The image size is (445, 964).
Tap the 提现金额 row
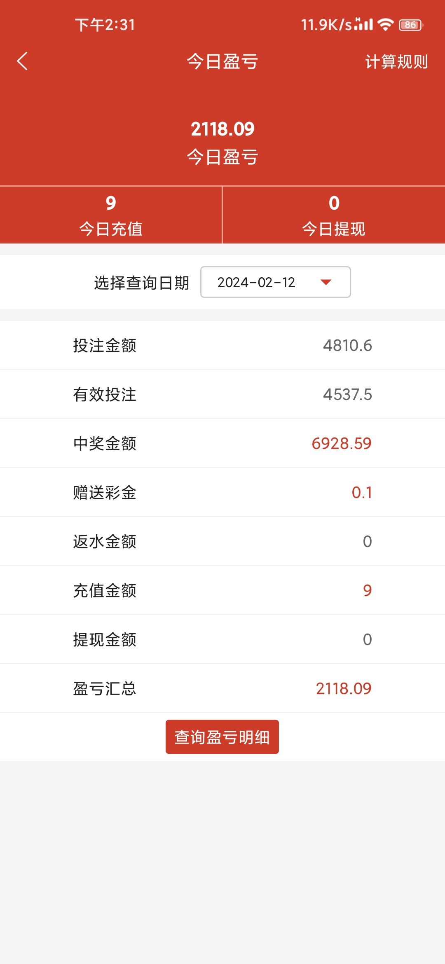pyautogui.click(x=222, y=639)
